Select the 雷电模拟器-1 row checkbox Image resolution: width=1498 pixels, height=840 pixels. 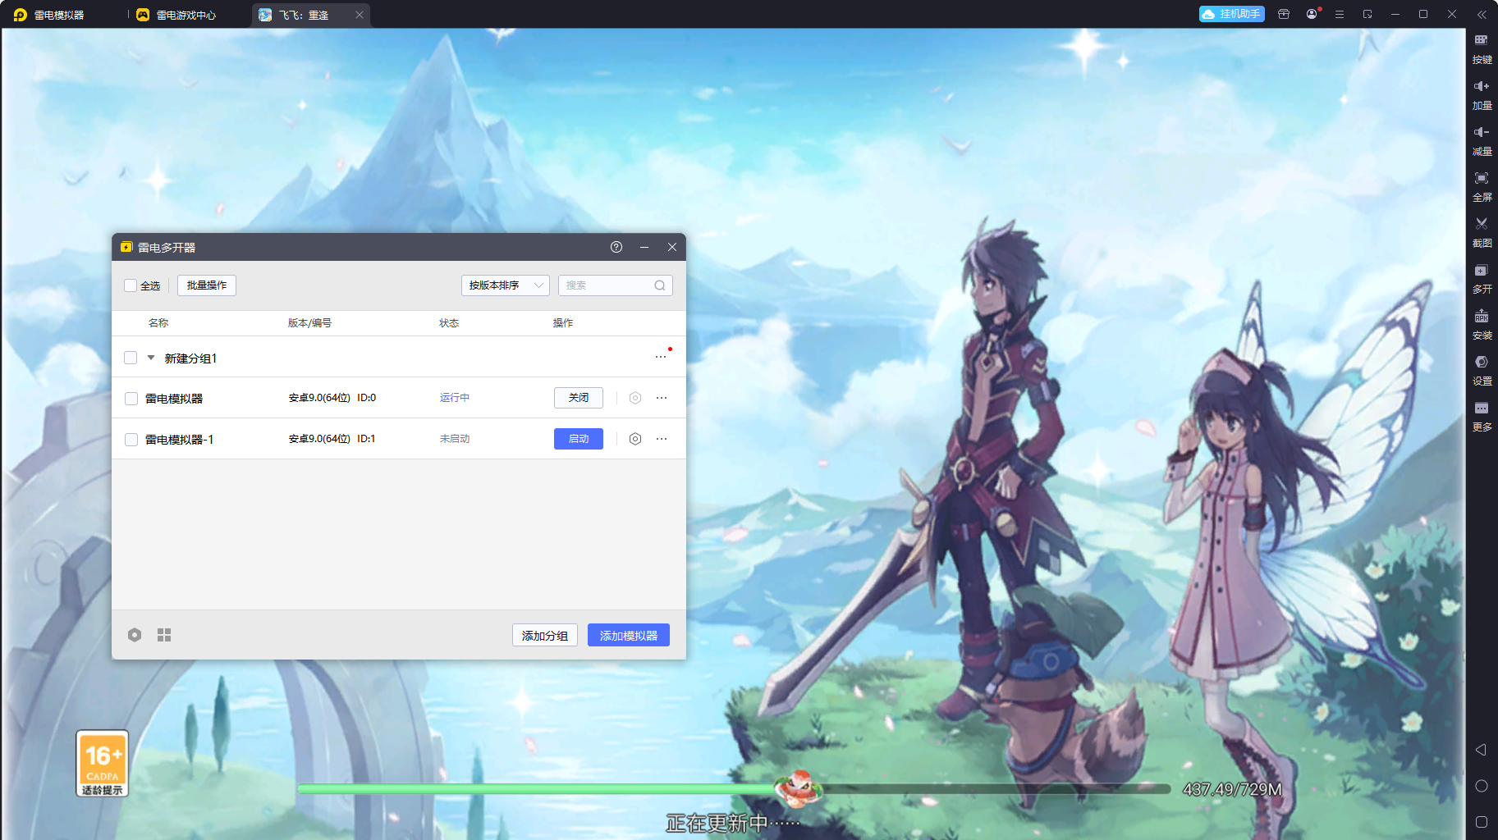[x=131, y=440]
